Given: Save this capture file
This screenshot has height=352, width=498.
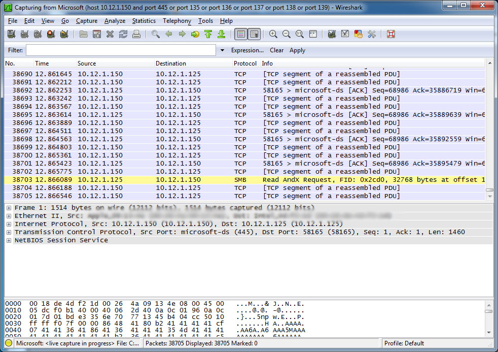Looking at the screenshot, I should click(97, 34).
